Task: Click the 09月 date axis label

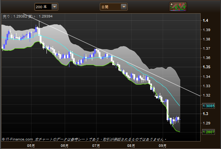Action: pos(163,146)
